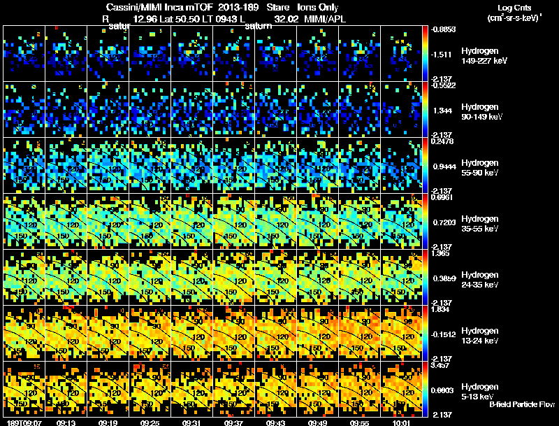559x426 pixels.
Task: Click the colorbar midpoint value '-1.511'
Action: tap(442, 55)
